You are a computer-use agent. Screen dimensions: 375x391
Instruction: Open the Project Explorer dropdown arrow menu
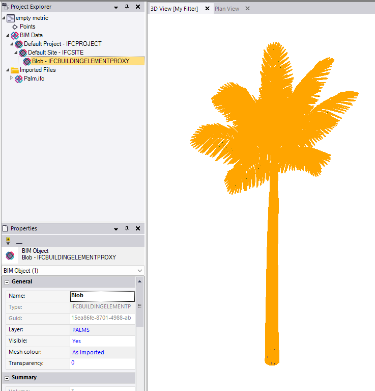(x=116, y=8)
